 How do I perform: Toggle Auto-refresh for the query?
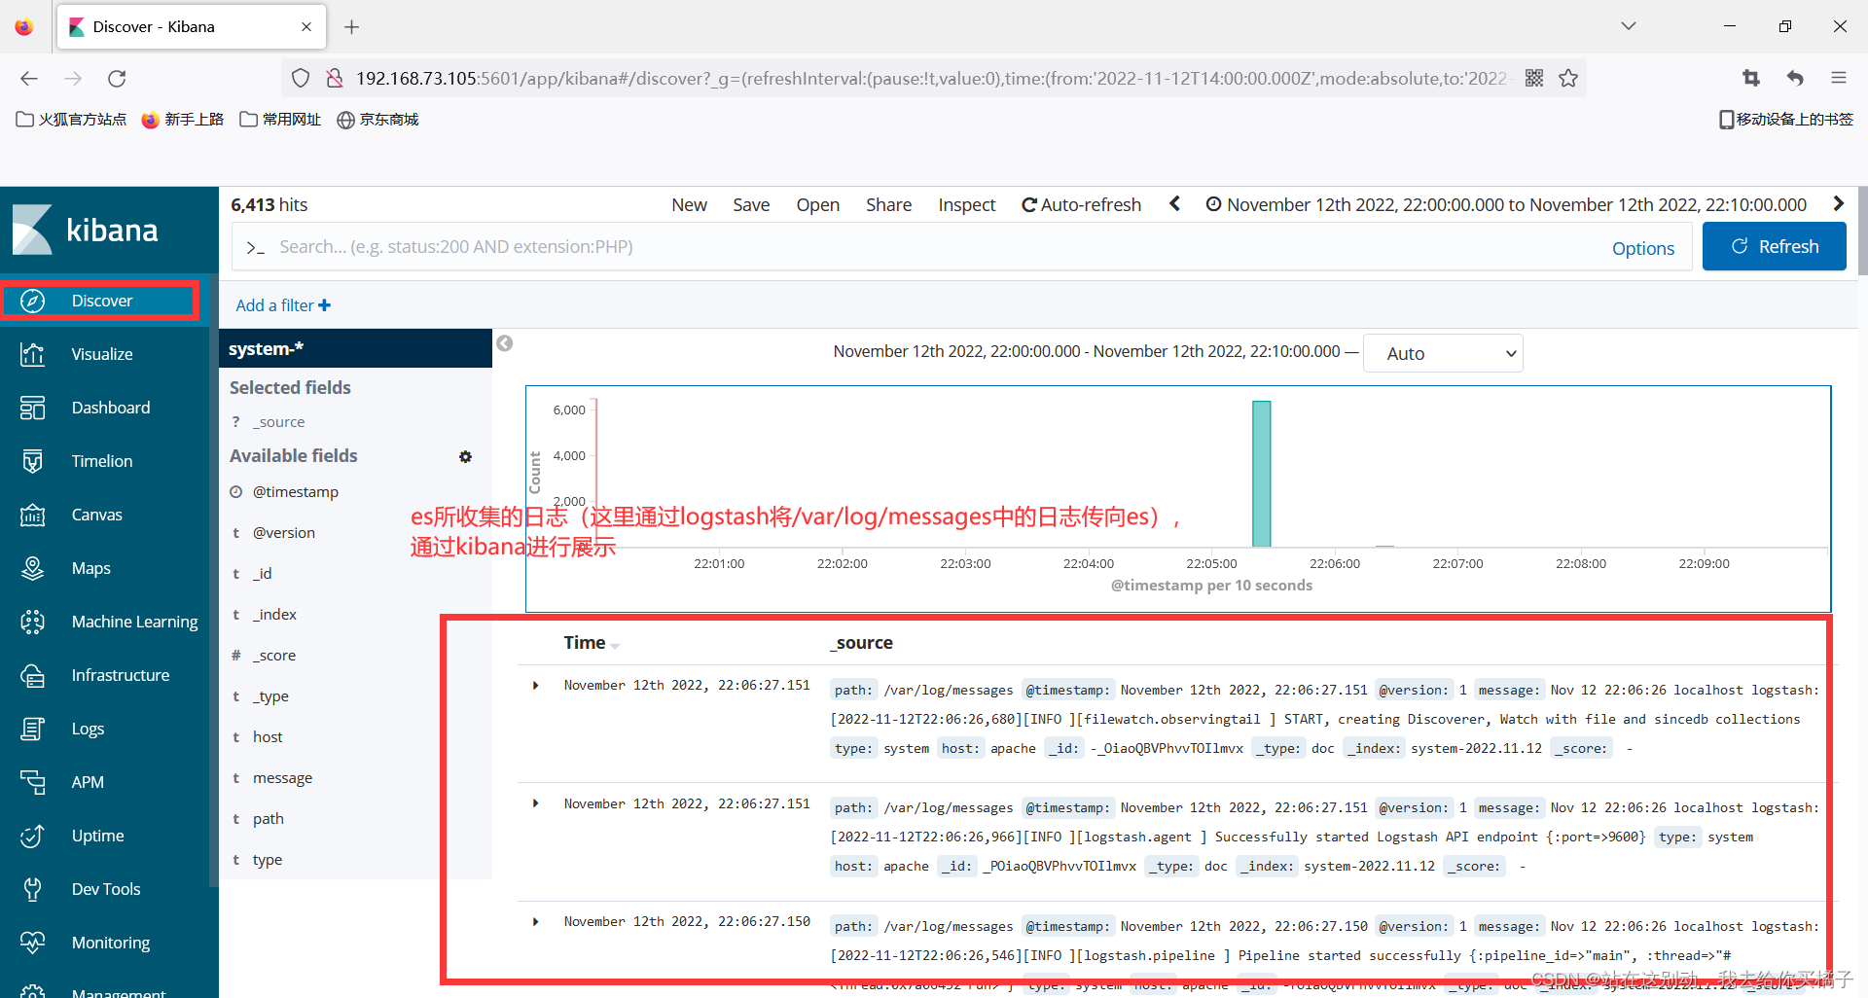(x=1081, y=204)
